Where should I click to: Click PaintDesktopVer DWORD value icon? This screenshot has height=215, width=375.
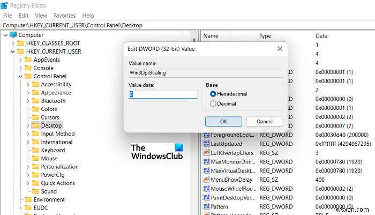click(206, 197)
